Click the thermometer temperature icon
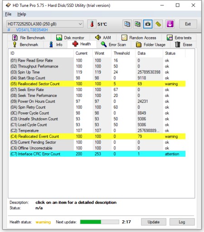 pyautogui.click(x=92, y=24)
